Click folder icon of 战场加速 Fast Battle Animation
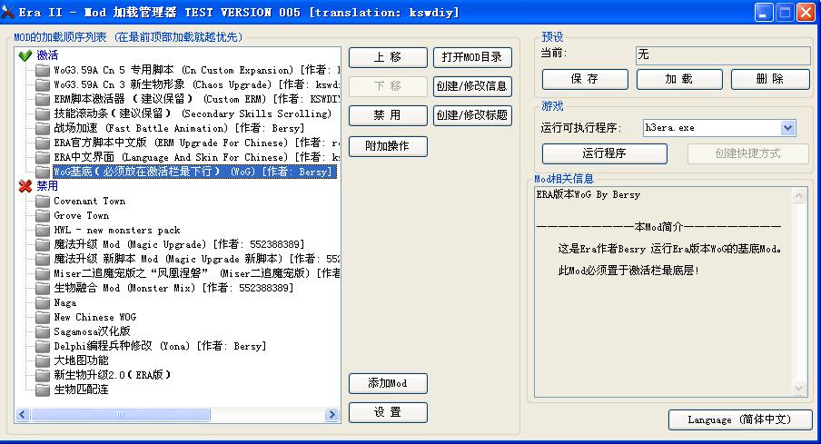821x444 pixels. pyautogui.click(x=43, y=128)
